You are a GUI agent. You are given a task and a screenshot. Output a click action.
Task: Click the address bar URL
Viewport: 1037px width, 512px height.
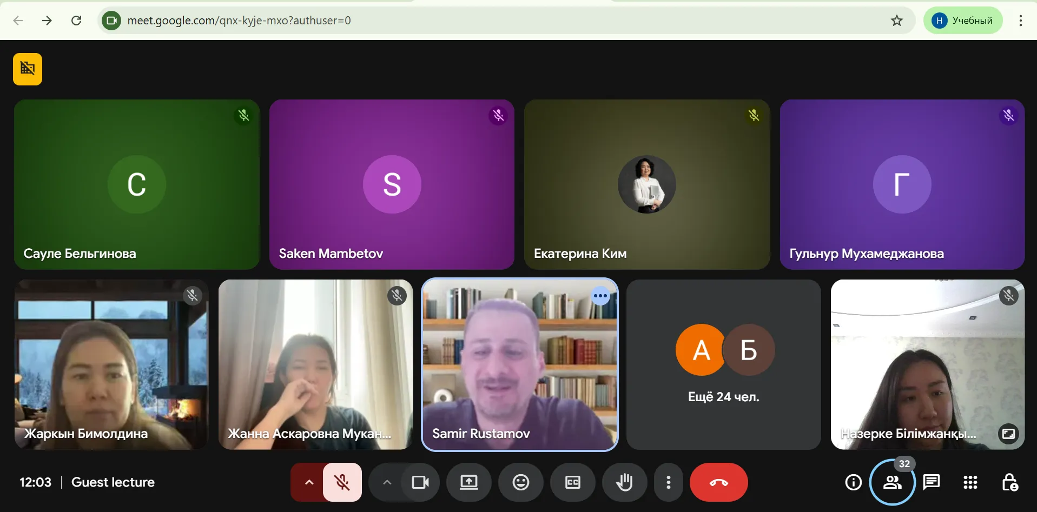coord(239,21)
